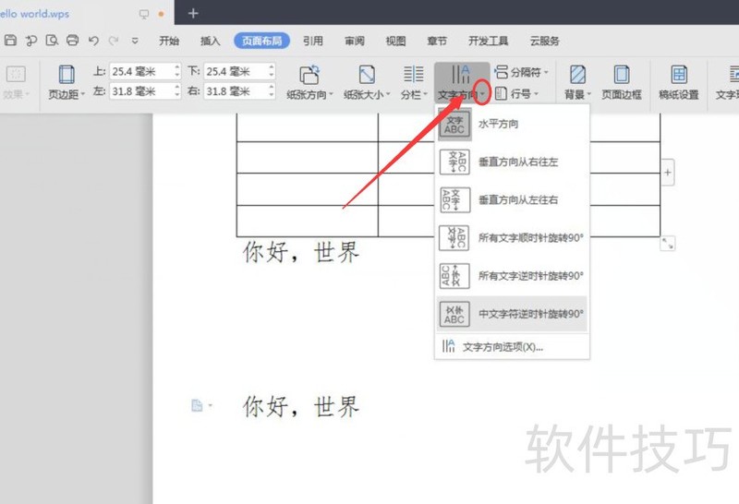Click the revert icon next to Save
This screenshot has height=504, width=739.
pos(31,41)
